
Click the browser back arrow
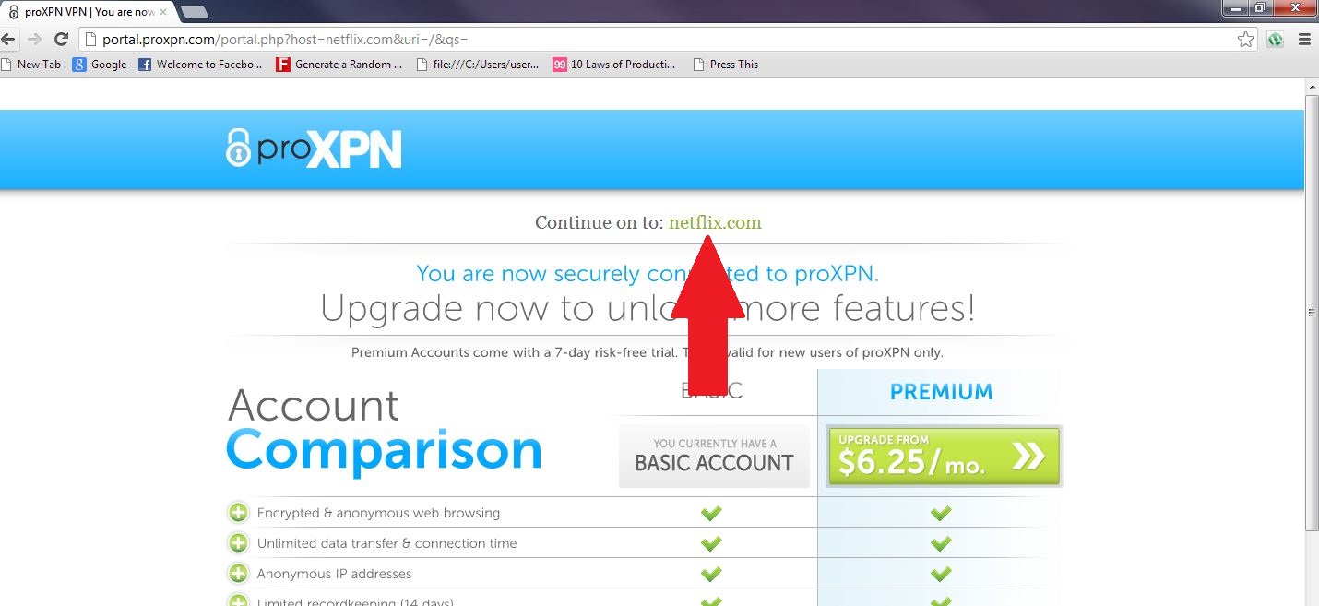click(9, 40)
